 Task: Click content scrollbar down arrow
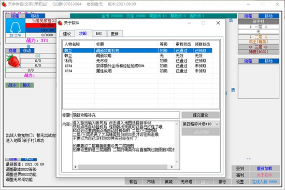click(177, 162)
